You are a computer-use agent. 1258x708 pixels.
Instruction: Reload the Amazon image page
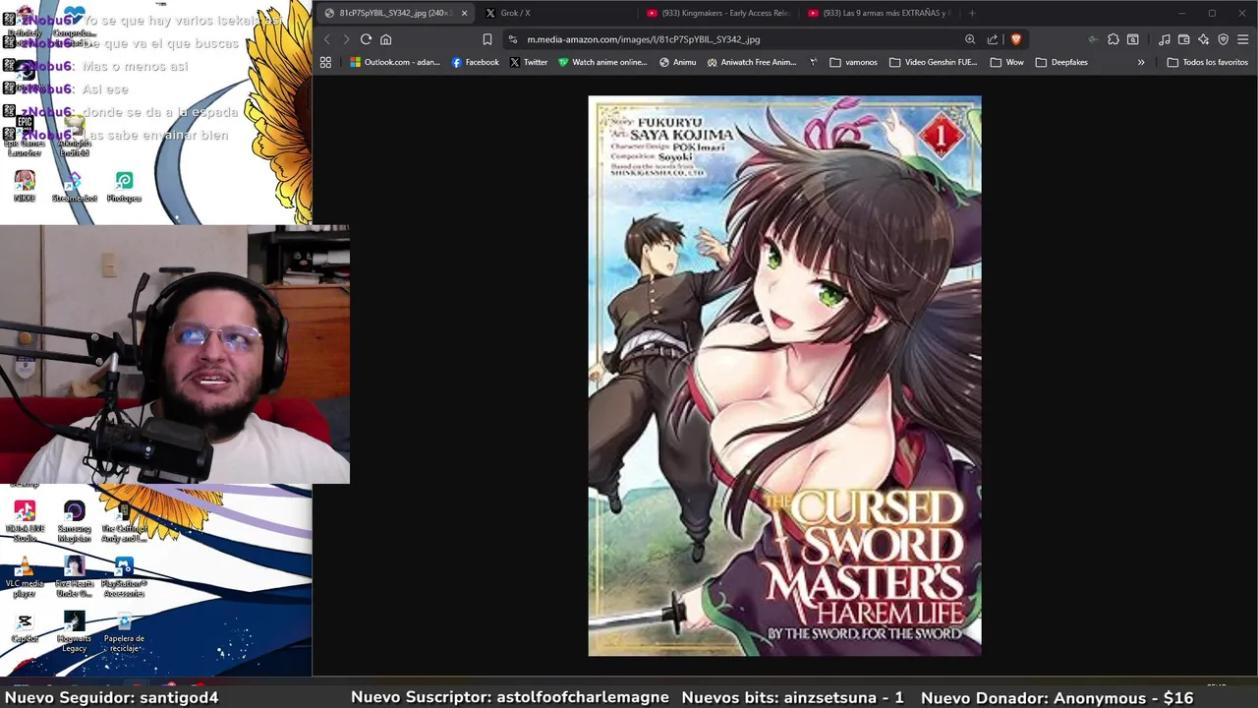point(366,39)
